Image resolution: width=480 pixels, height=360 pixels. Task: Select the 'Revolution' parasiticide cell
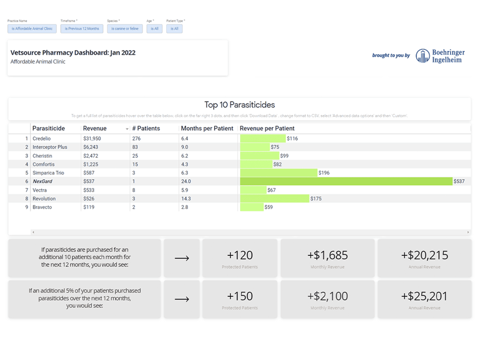pos(44,199)
